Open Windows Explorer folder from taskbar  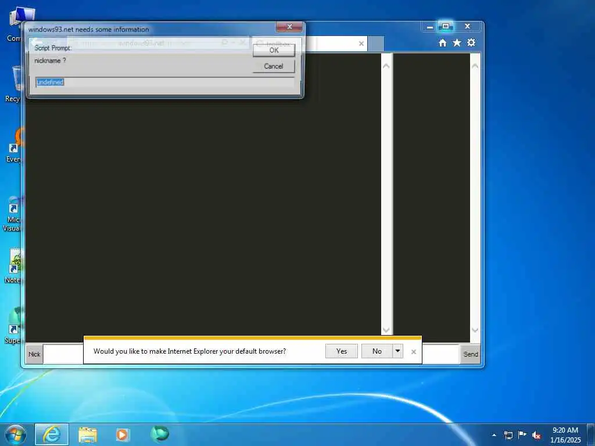(x=88, y=434)
